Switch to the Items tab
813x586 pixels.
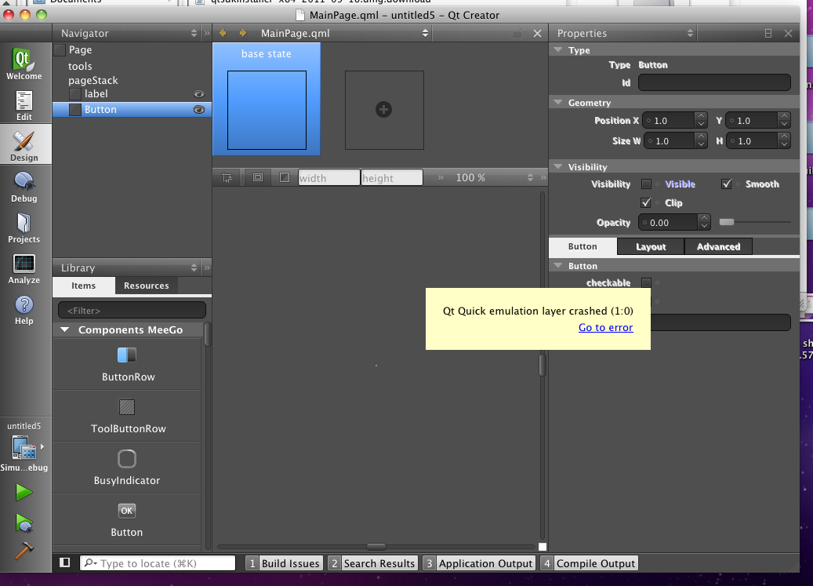coord(83,286)
